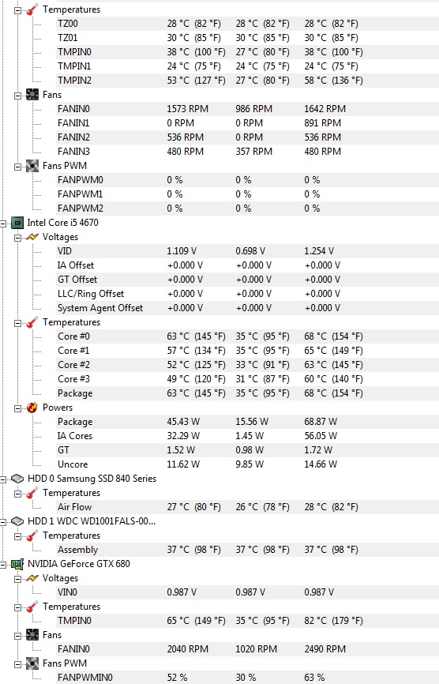Click the thermometer icon beside CPU Temperatures

pyautogui.click(x=32, y=322)
